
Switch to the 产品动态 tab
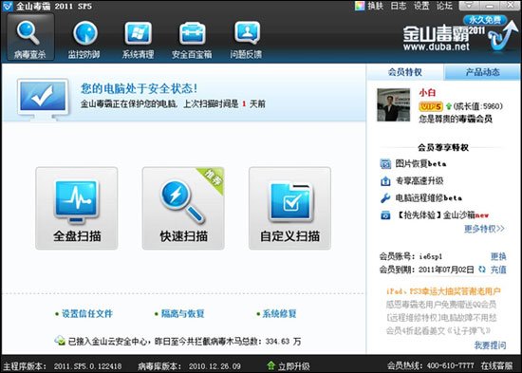tap(482, 72)
